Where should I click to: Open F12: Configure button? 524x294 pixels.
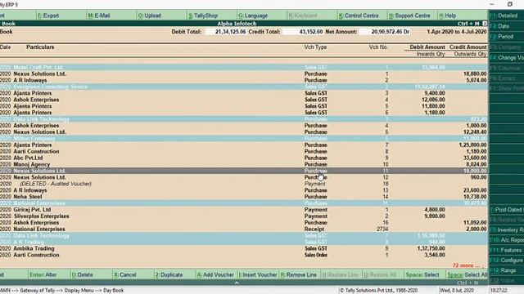[506, 260]
